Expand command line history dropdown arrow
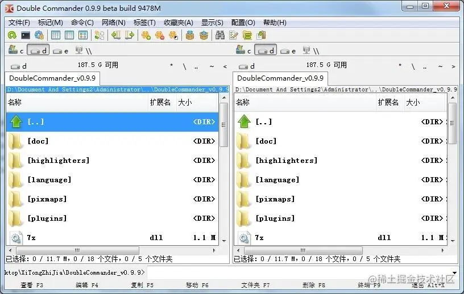The height and width of the screenshot is (294, 464). [454, 273]
